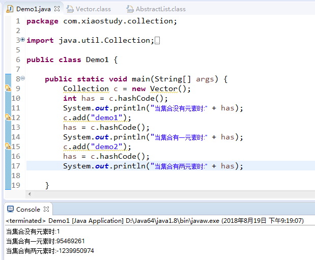The height and width of the screenshot is (260, 315).
Task: Click line number 5 in the gutter
Action: (x=18, y=50)
